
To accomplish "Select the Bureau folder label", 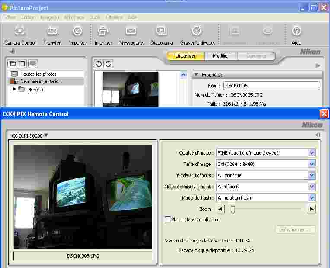I will (35, 90).
